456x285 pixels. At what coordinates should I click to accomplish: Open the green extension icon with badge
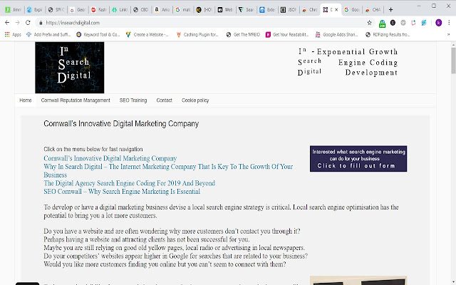coord(382,23)
